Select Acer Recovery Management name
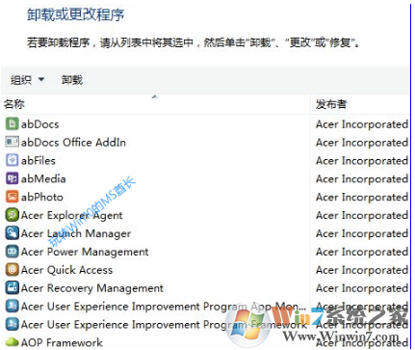The width and height of the screenshot is (415, 350). pyautogui.click(x=92, y=288)
